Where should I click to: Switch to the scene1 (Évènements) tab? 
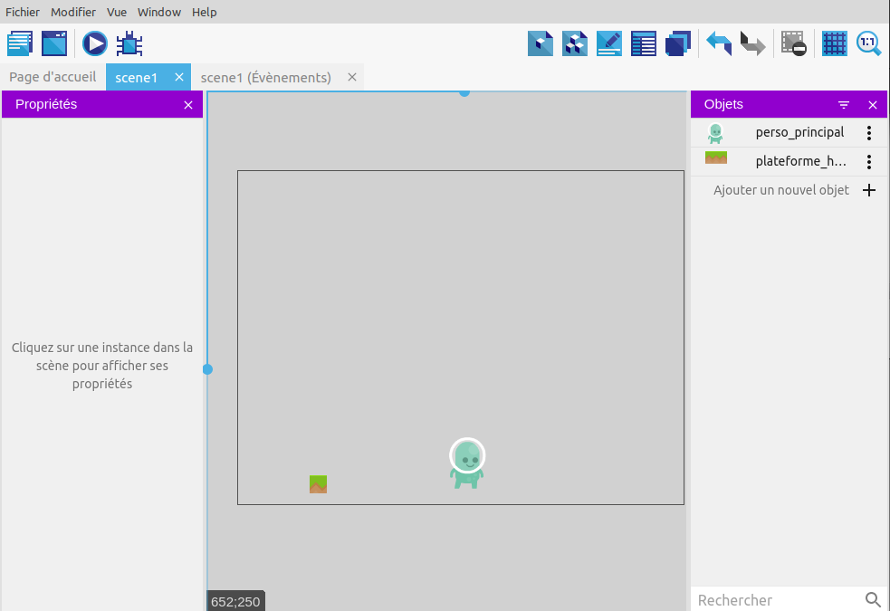pyautogui.click(x=265, y=78)
